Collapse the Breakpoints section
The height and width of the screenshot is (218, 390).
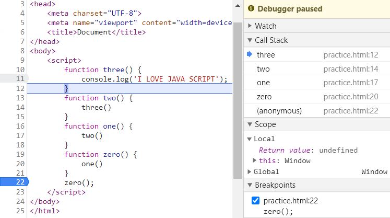point(250,185)
